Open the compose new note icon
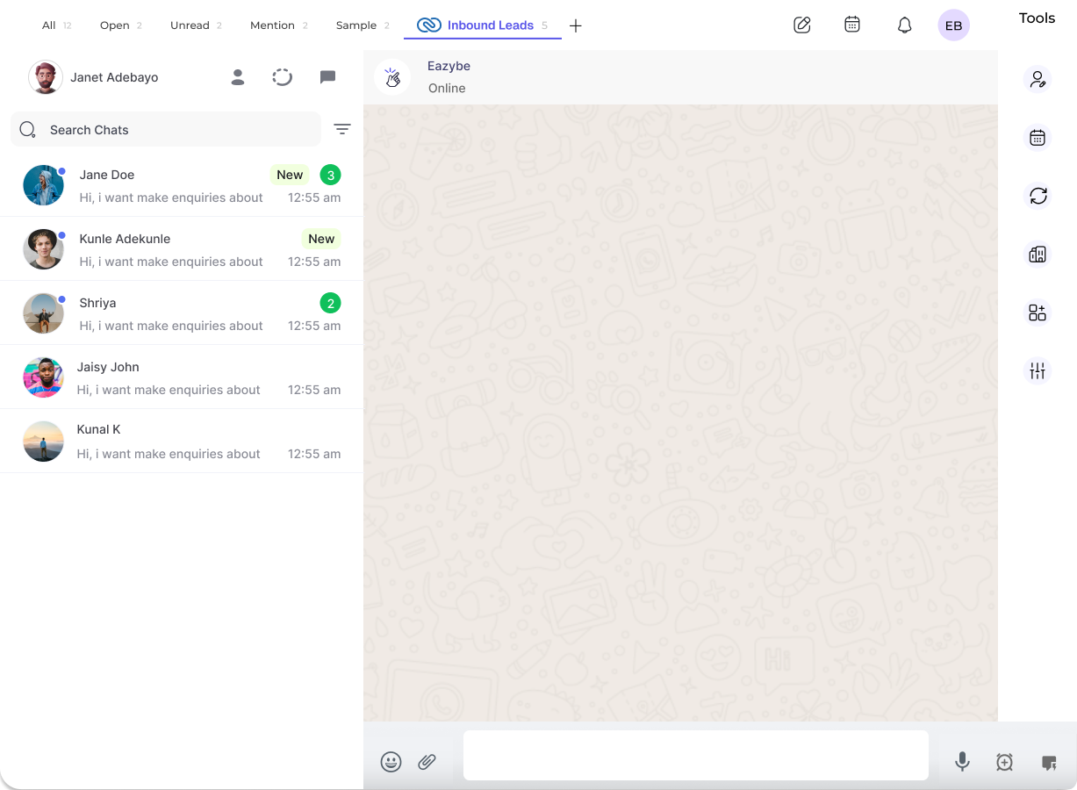The image size is (1077, 790). click(x=801, y=25)
